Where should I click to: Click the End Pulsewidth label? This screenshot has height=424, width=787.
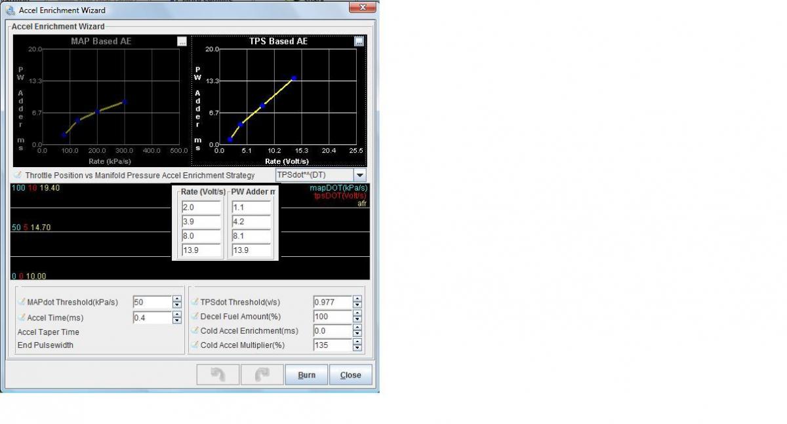(x=45, y=345)
